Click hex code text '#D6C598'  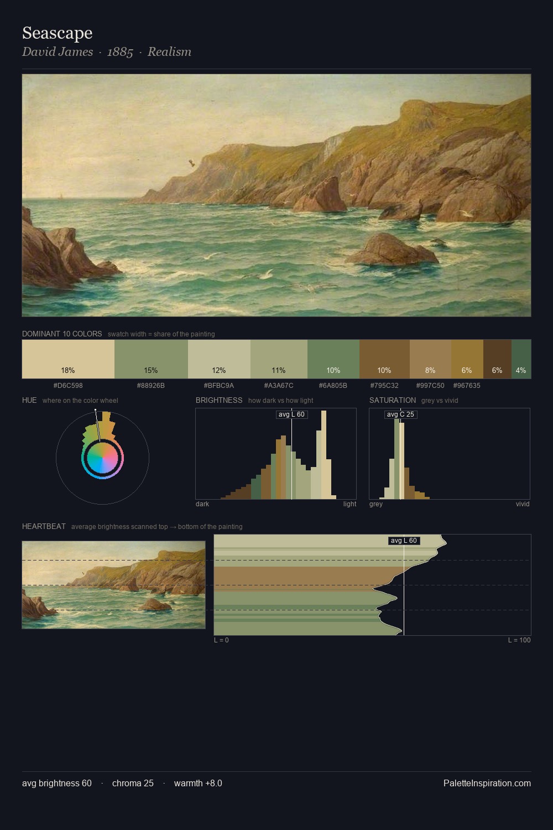tap(68, 386)
